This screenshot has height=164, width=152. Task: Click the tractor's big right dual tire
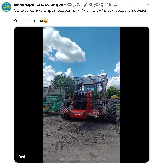coord(111,111)
